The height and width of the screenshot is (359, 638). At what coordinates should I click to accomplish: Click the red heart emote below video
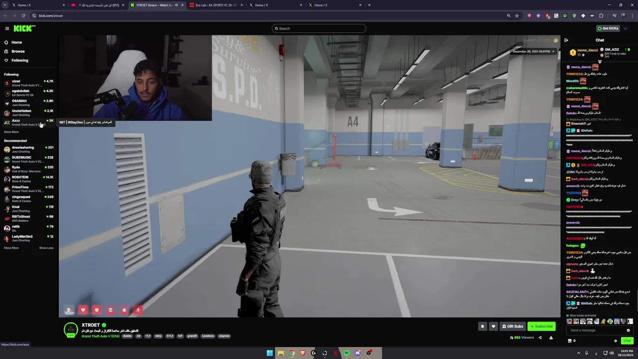(83, 310)
